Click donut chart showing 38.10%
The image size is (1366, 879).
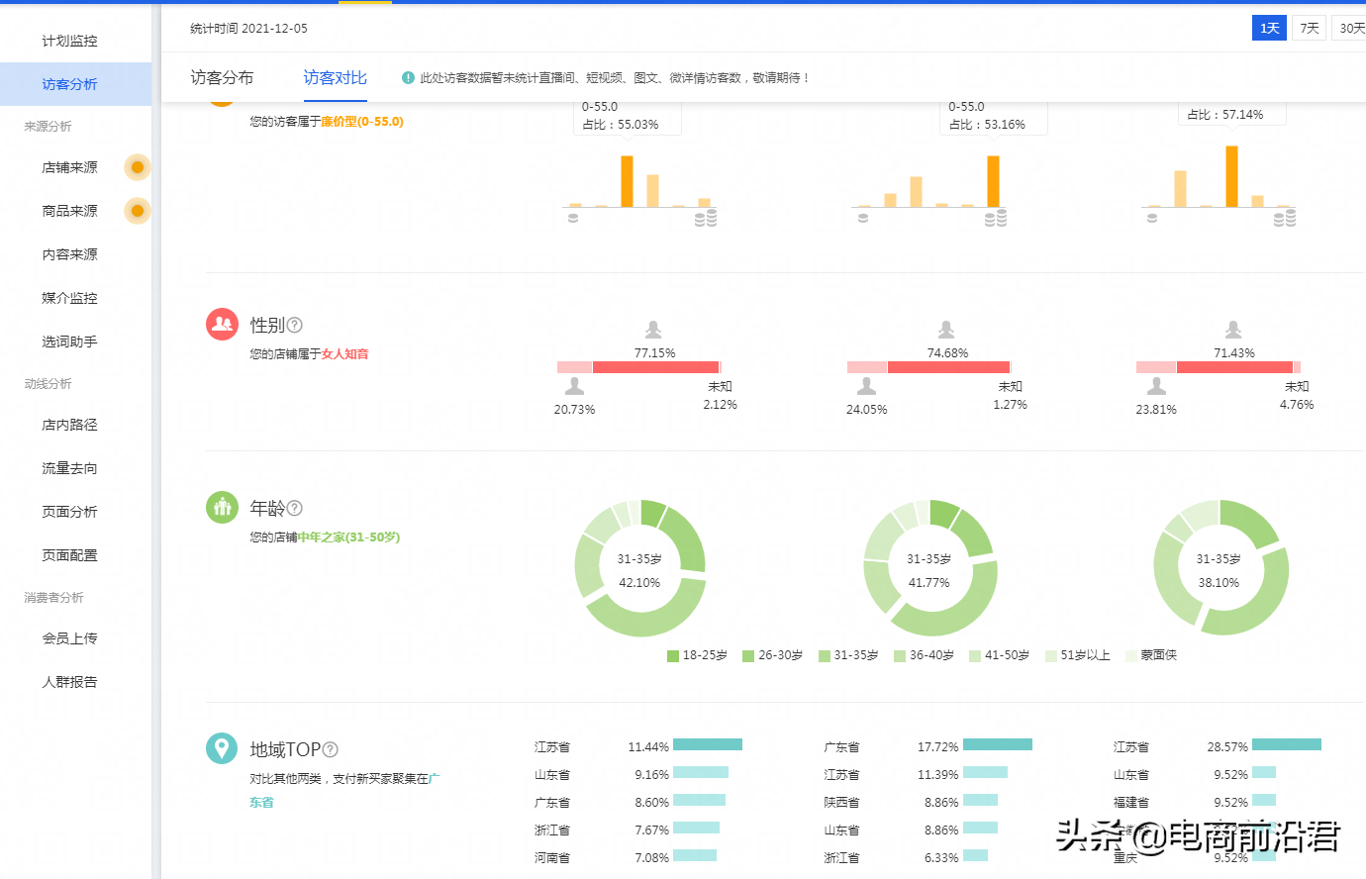[1220, 568]
